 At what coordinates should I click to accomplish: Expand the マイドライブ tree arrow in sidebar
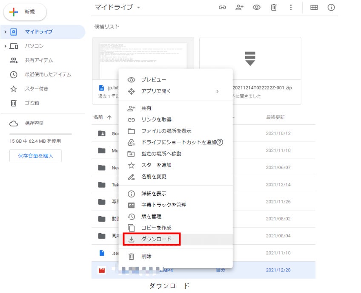pos(5,32)
